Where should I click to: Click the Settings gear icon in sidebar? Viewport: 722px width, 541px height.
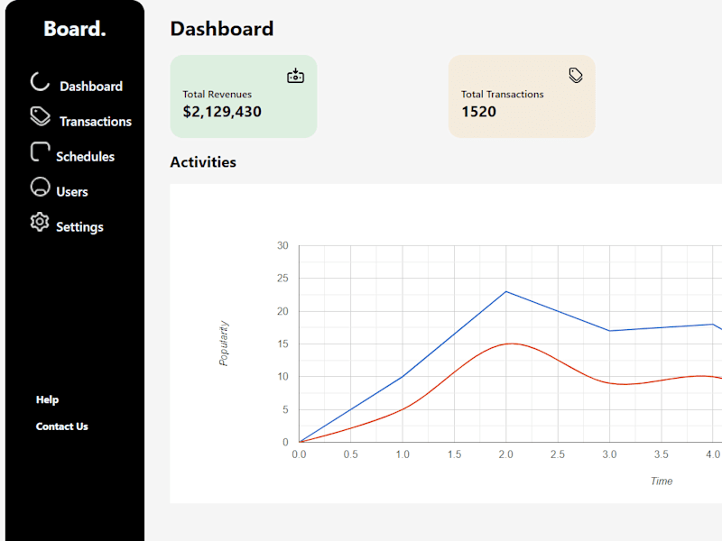40,222
